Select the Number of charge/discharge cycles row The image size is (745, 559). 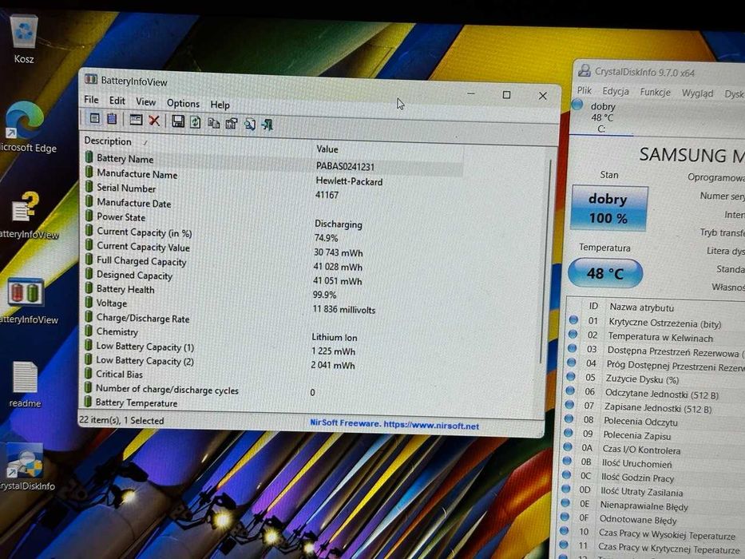[273, 391]
